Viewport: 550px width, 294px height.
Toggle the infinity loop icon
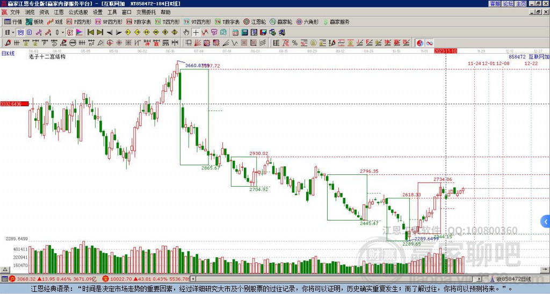click(429, 43)
